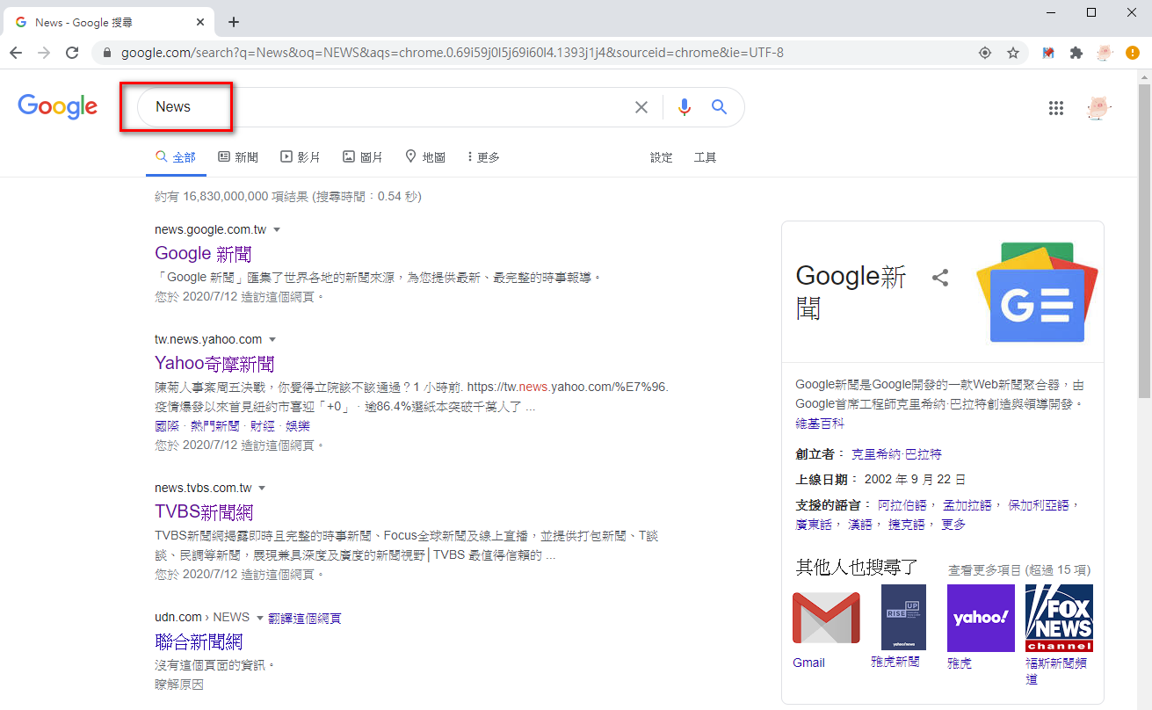The width and height of the screenshot is (1152, 710).
Task: Click 翻譯這個網頁 link
Action: pos(304,619)
